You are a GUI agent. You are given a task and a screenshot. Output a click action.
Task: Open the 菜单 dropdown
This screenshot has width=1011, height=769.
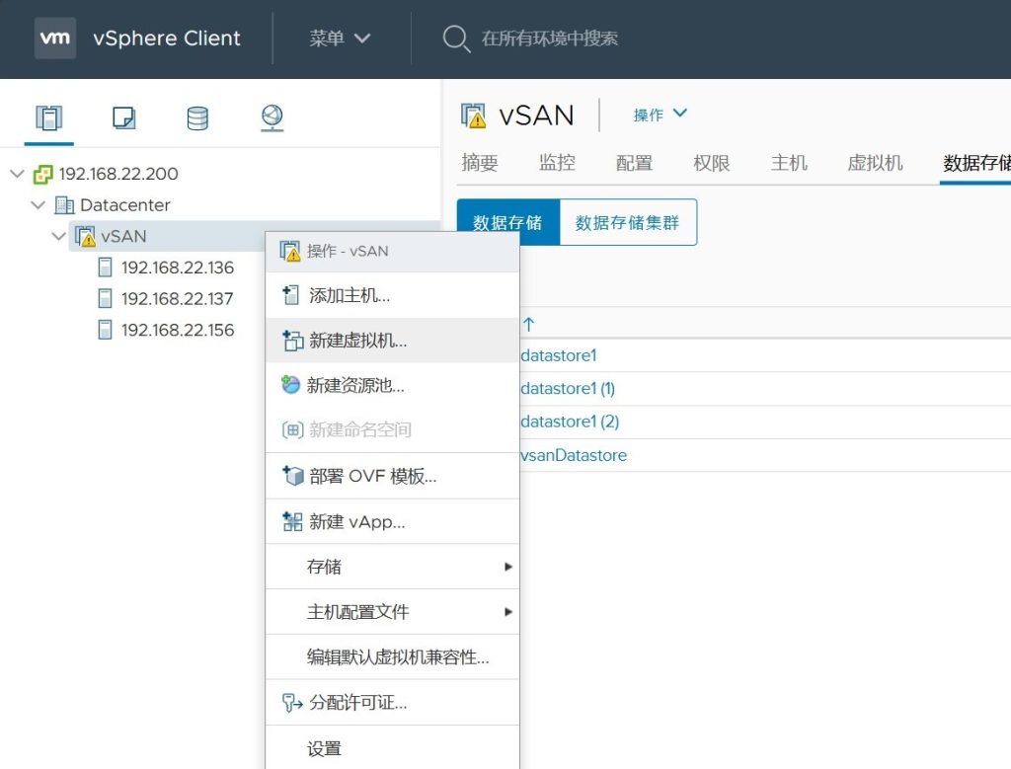point(340,38)
